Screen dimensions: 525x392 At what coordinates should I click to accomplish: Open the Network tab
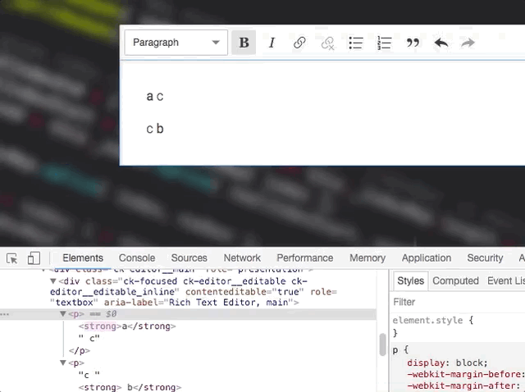242,258
